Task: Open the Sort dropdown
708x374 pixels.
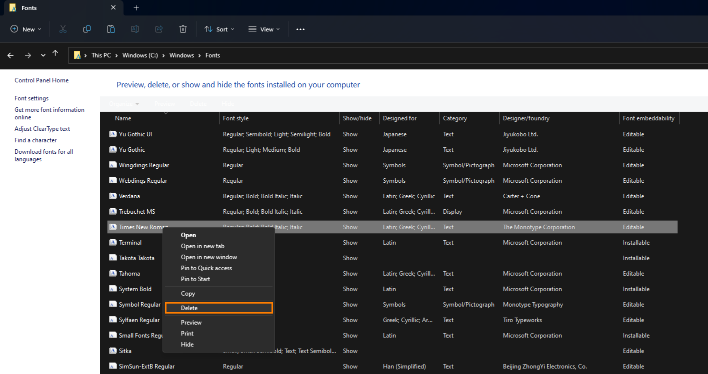Action: coord(219,29)
